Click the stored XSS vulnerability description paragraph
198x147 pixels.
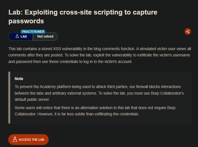[99, 55]
